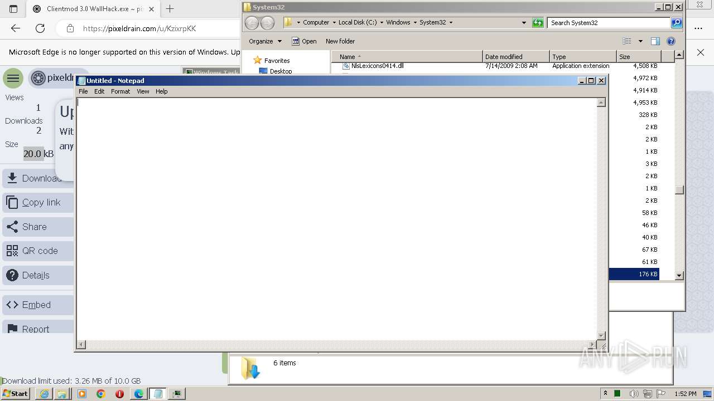Click the Edge tab actions icon
This screenshot has width=714, height=401.
coord(13,9)
